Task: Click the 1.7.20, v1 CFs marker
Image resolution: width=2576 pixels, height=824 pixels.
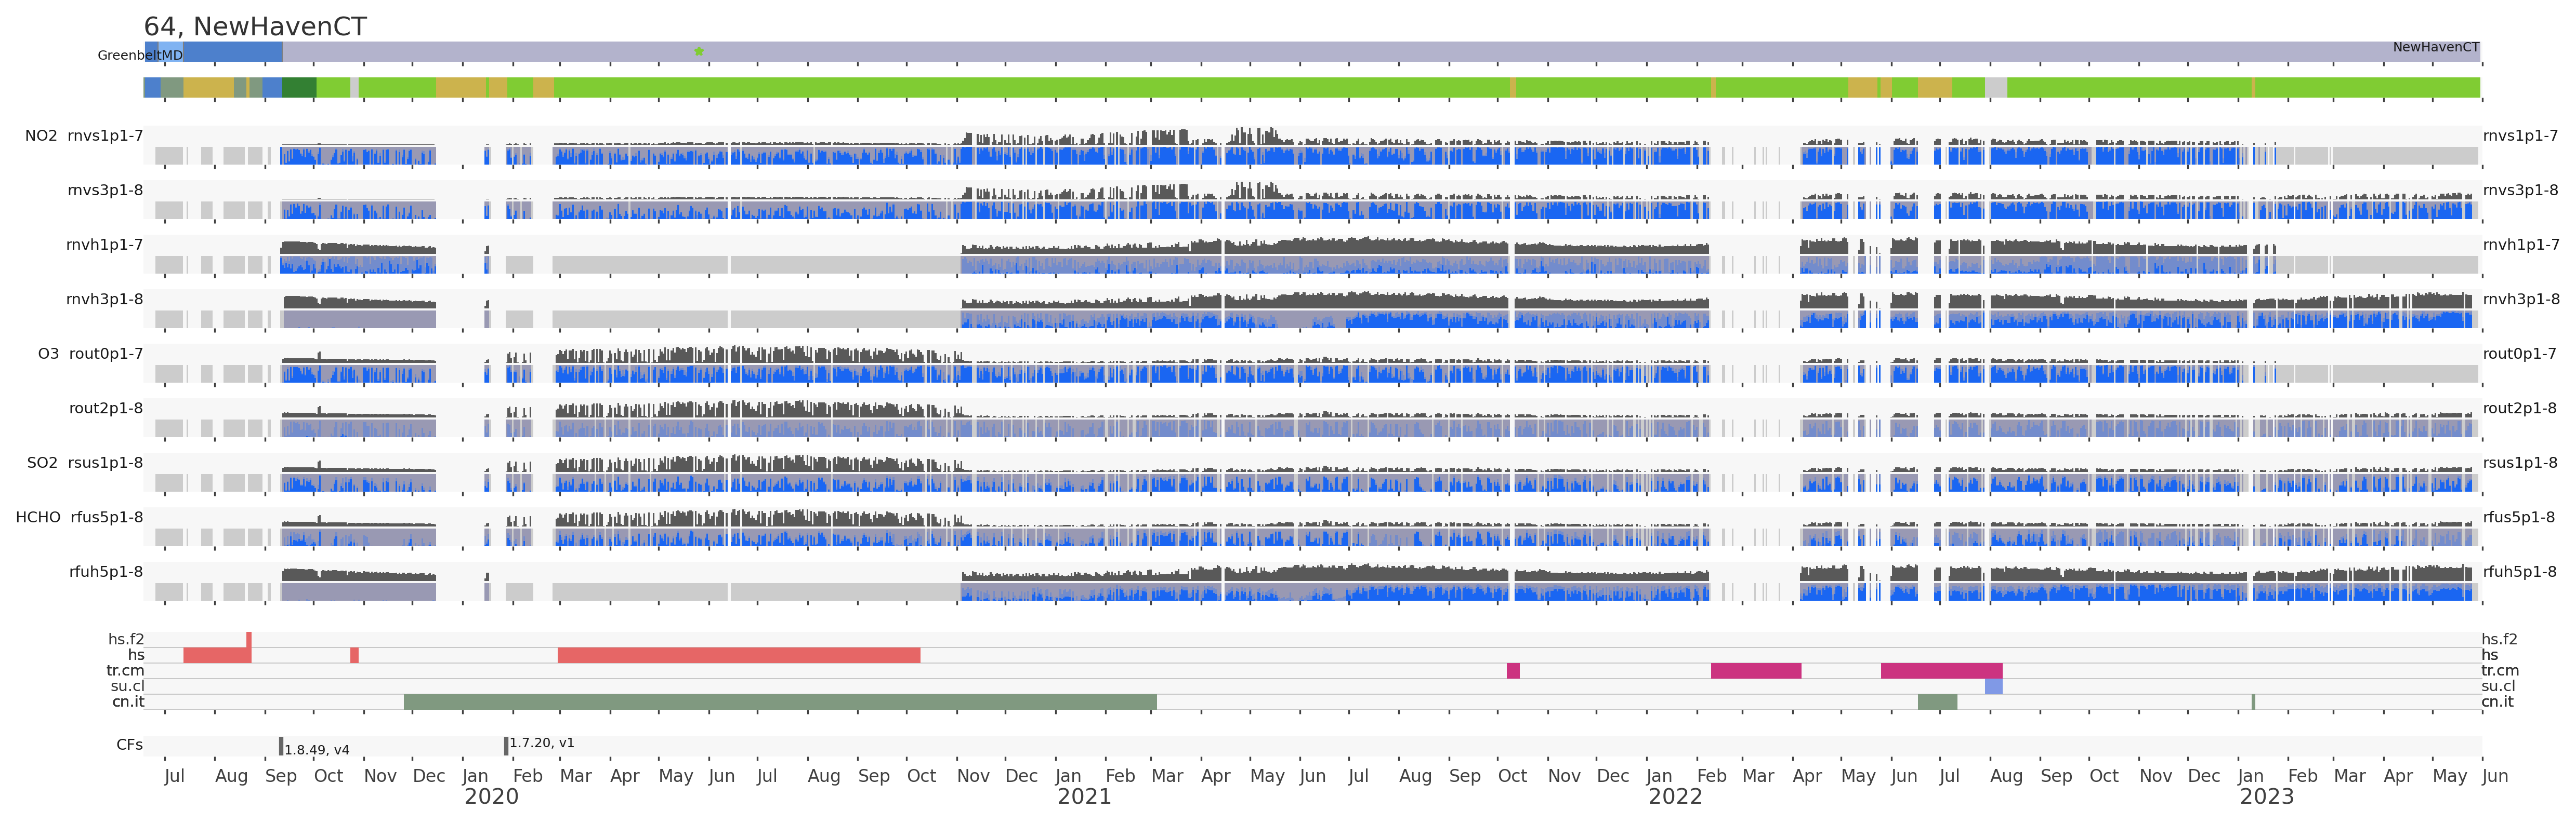Action: click(506, 745)
